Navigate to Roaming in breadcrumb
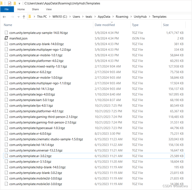The image size is (192, 190). click(122, 17)
